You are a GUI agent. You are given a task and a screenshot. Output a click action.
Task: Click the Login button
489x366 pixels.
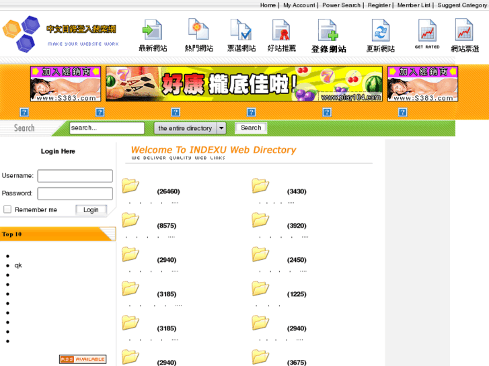pyautogui.click(x=91, y=210)
